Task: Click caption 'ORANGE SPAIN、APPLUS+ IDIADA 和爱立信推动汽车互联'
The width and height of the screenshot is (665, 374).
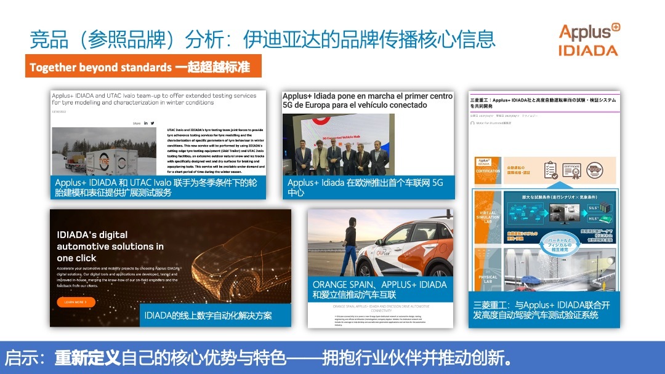Action: tap(380, 289)
